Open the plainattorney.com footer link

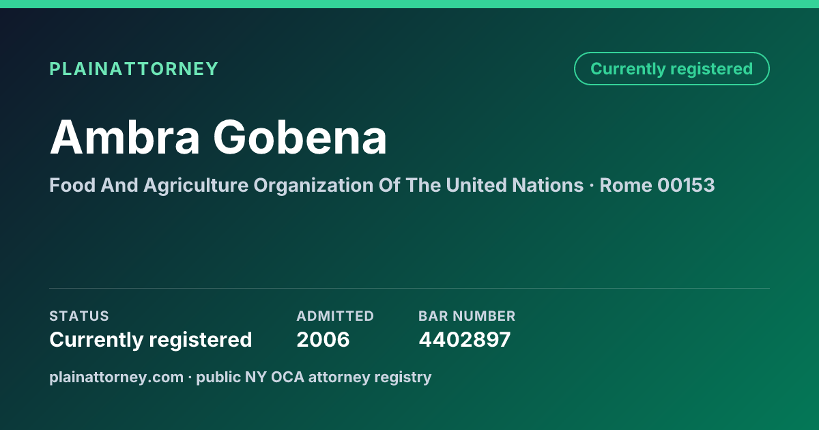(x=116, y=377)
